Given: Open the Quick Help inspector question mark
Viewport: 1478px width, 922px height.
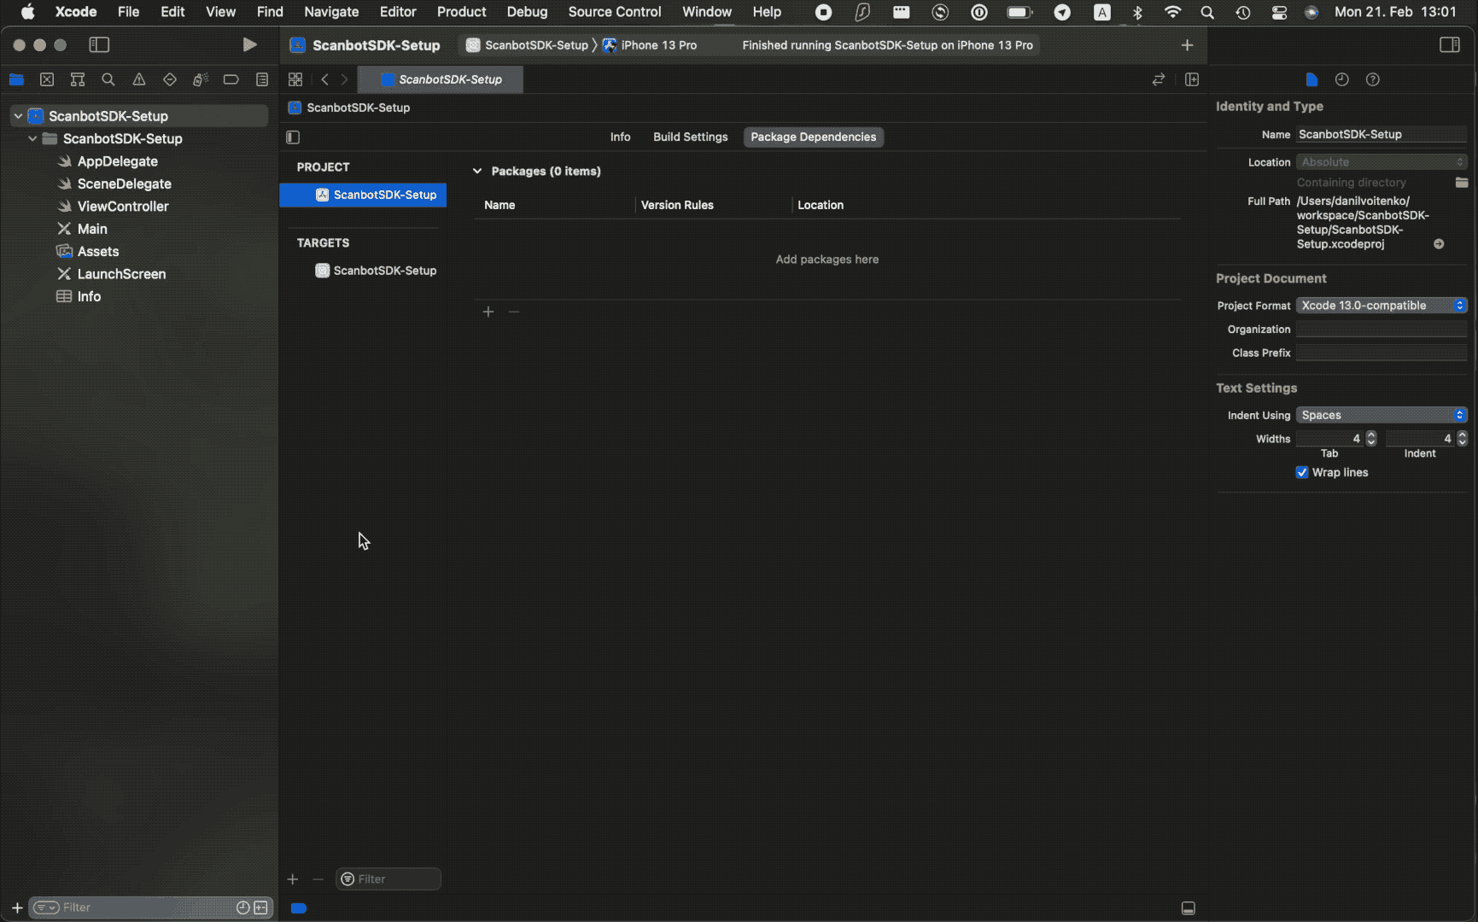Looking at the screenshot, I should click(1372, 79).
